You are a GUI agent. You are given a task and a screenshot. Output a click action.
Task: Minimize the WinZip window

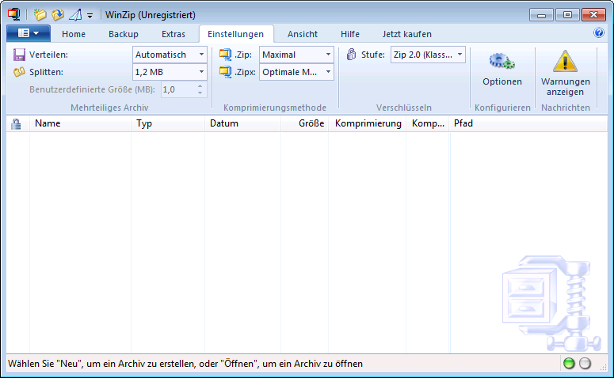coord(541,15)
